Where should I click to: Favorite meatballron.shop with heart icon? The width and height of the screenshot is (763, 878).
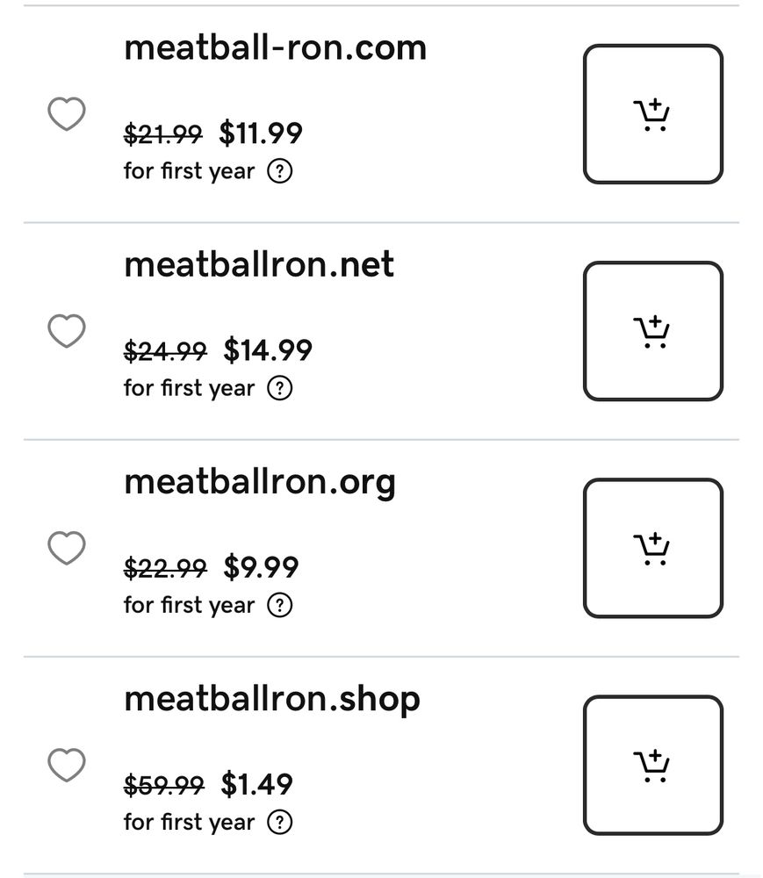[x=67, y=766]
